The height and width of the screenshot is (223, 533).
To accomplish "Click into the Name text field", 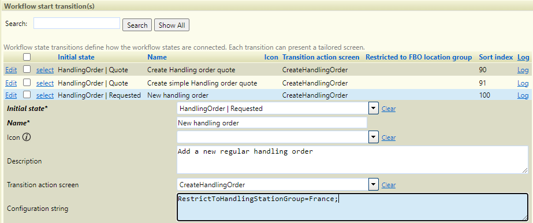I will click(272, 122).
